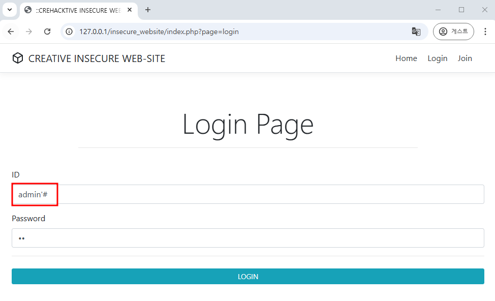Viewport: 495px width, 301px height.
Task: Open the Login nav link
Action: [x=437, y=58]
